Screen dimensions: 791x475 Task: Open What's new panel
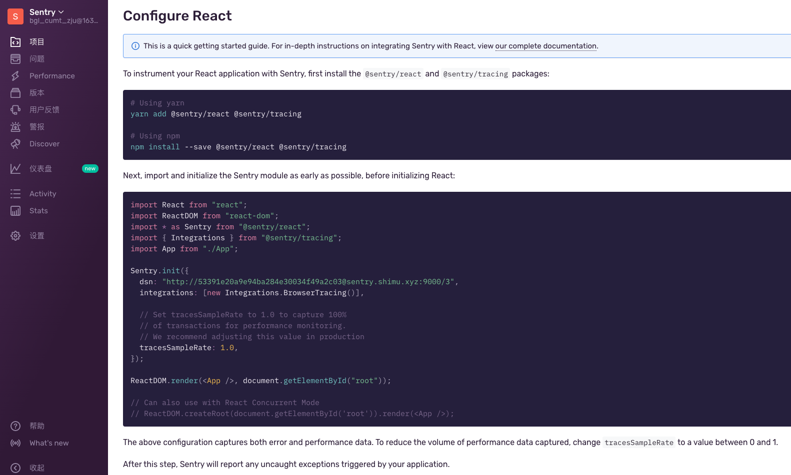49,443
